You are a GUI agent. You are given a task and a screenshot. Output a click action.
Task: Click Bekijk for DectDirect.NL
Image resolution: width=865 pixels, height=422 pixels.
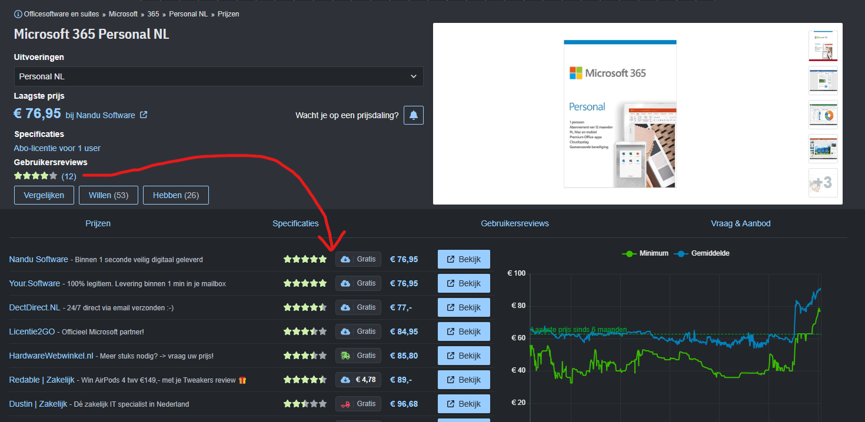(464, 307)
